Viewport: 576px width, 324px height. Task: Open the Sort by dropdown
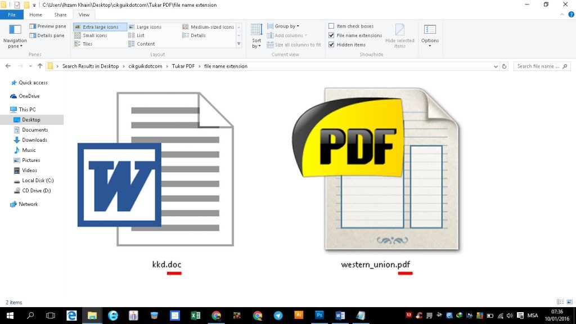point(256,36)
